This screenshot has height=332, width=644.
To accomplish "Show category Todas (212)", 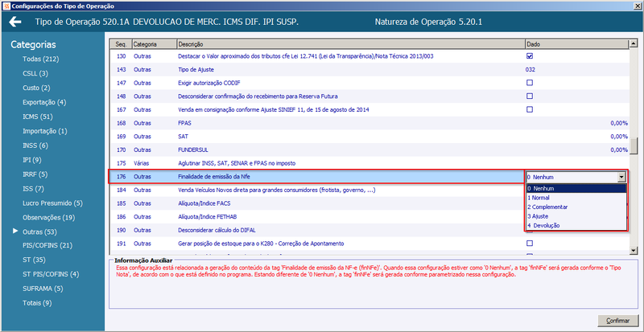I will tap(41, 59).
